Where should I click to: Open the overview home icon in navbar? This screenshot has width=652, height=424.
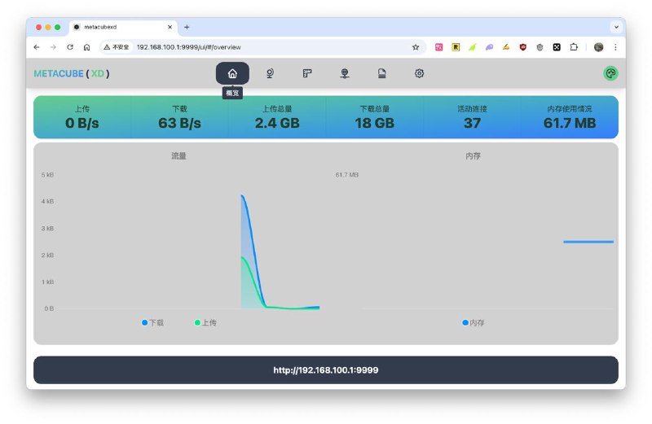tap(232, 73)
